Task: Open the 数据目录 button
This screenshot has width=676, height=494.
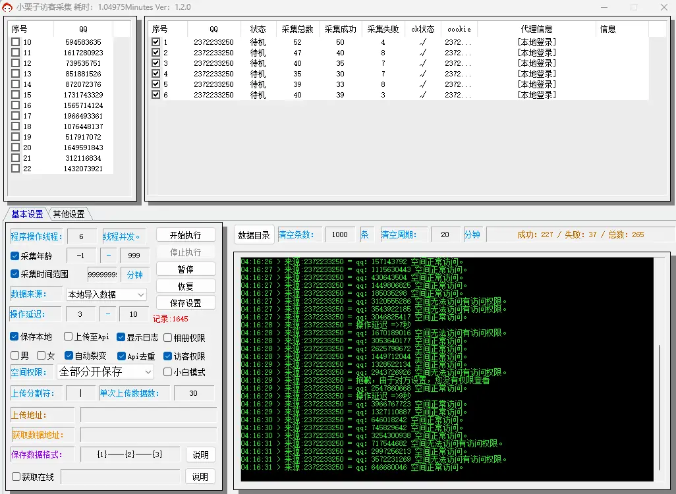Action: tap(254, 235)
